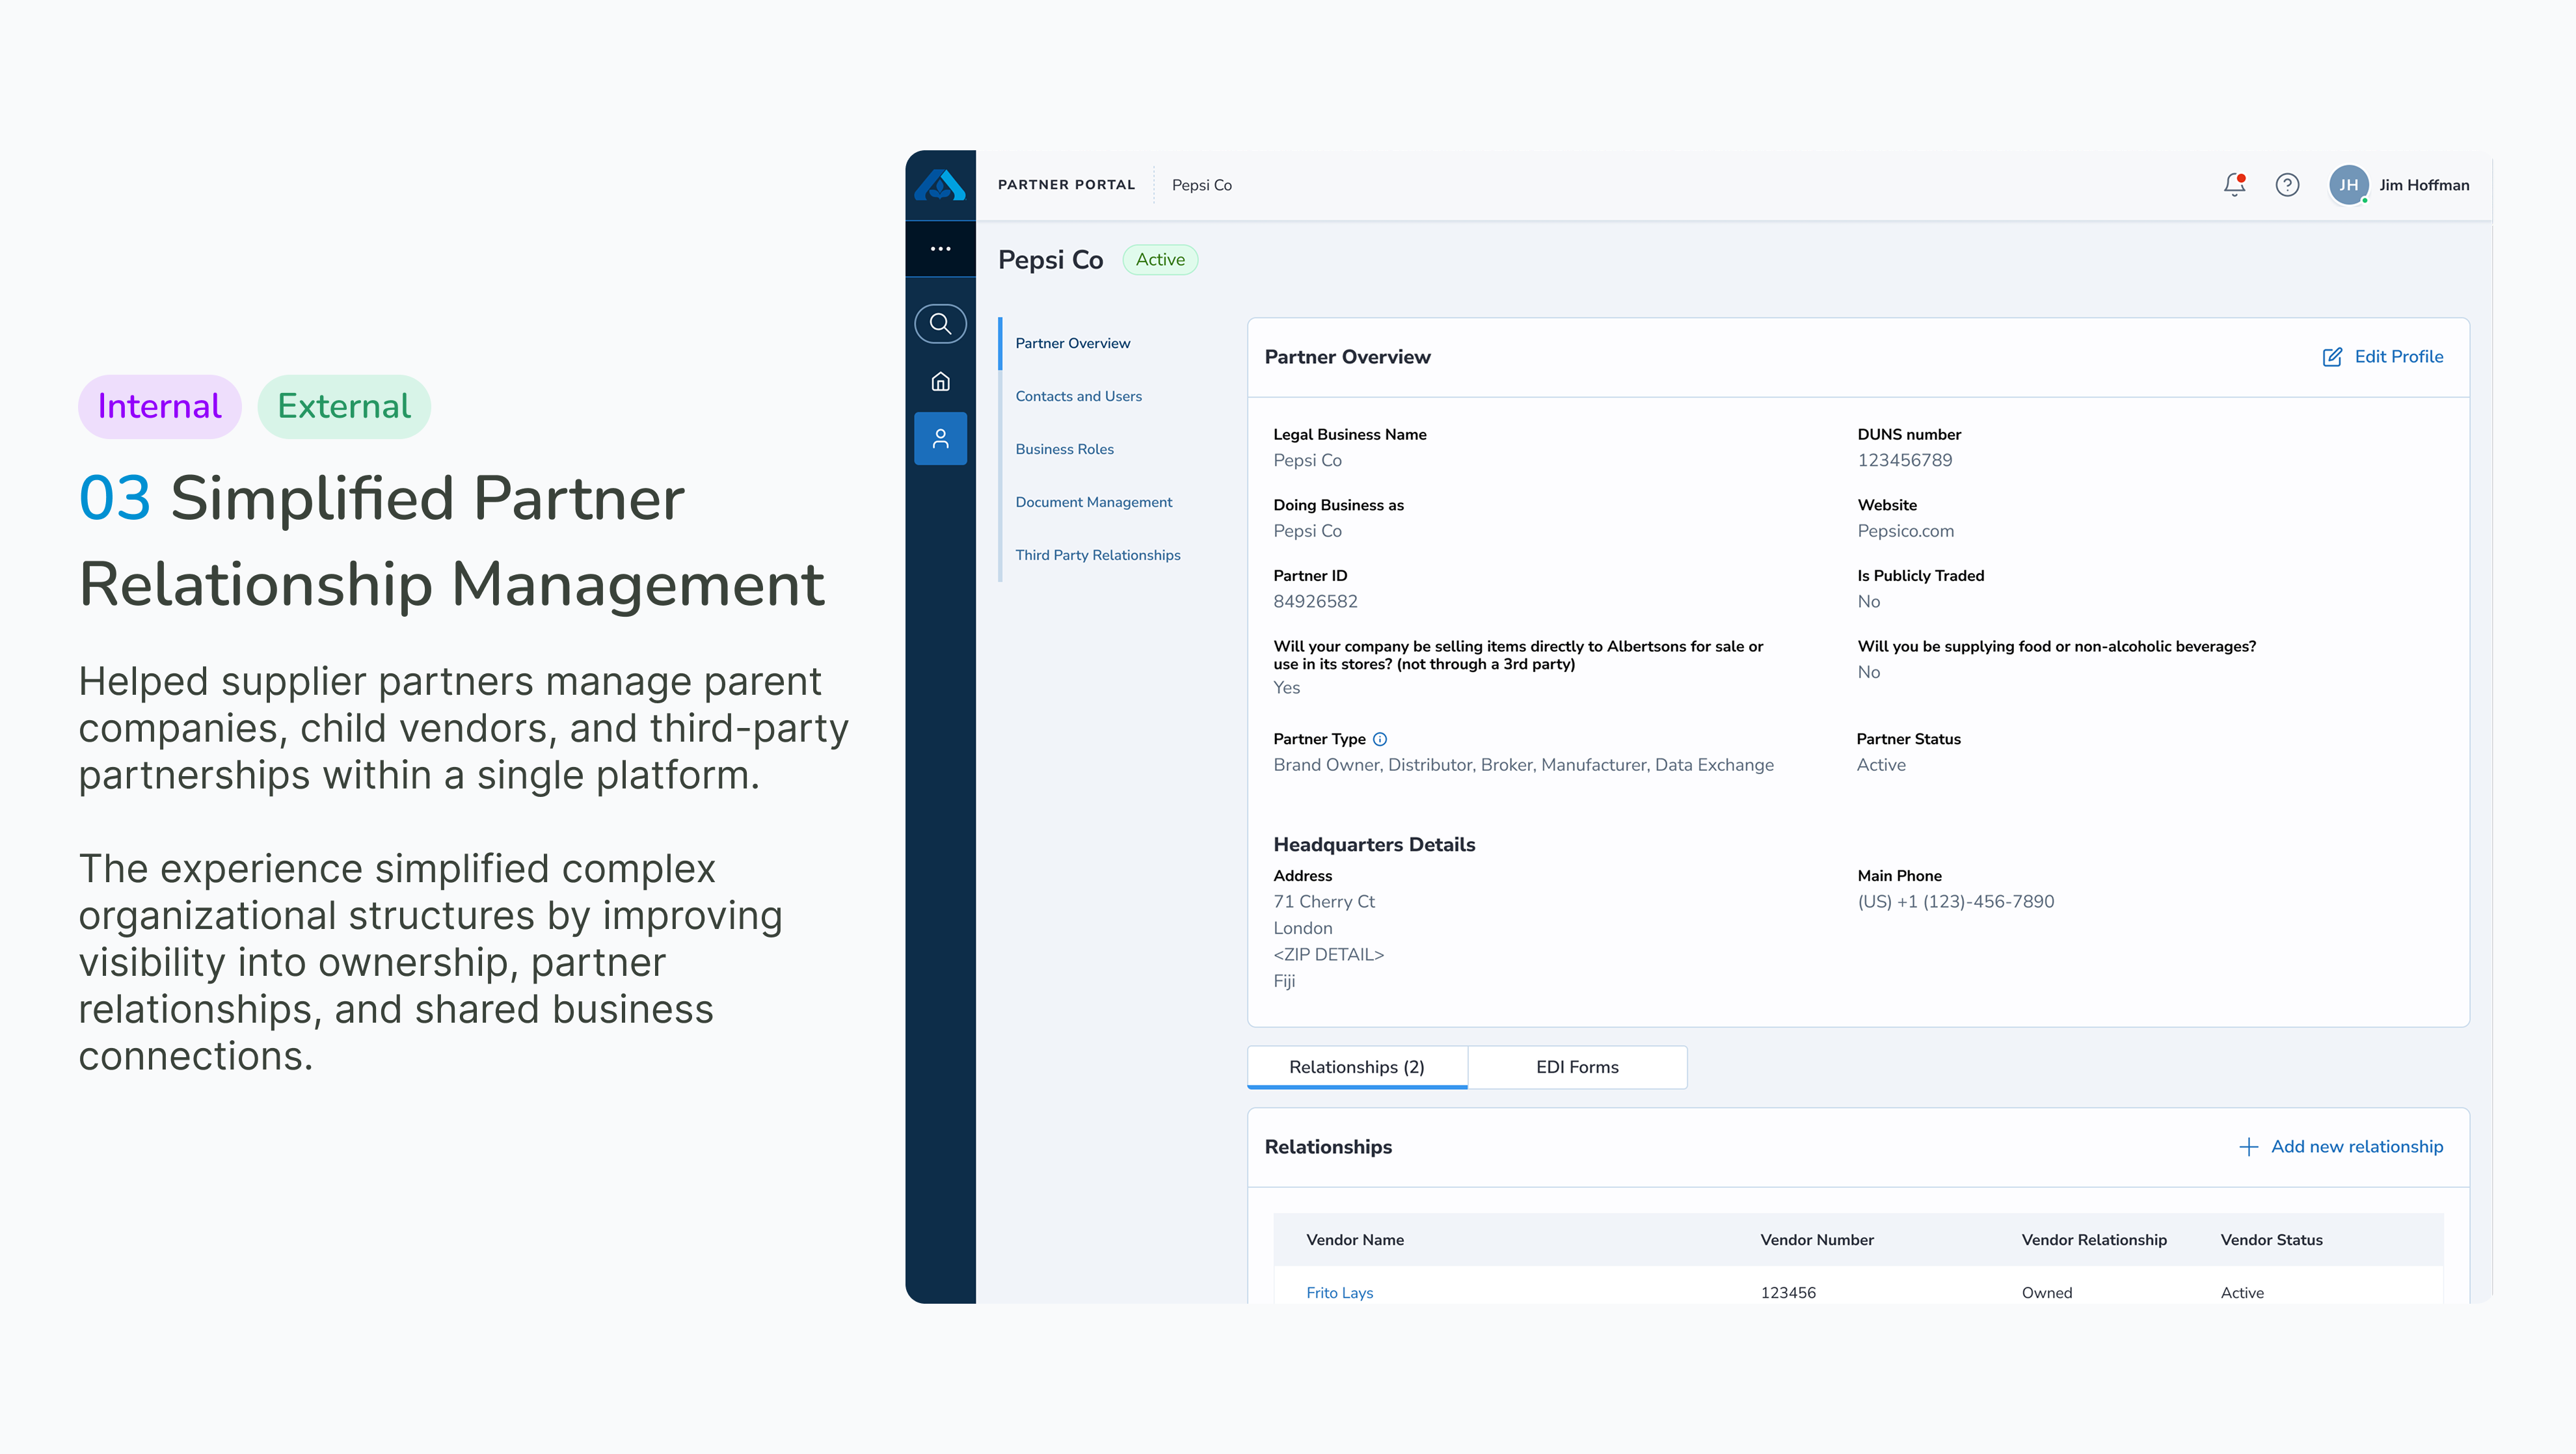Click Edit Profile link

pyautogui.click(x=2398, y=357)
